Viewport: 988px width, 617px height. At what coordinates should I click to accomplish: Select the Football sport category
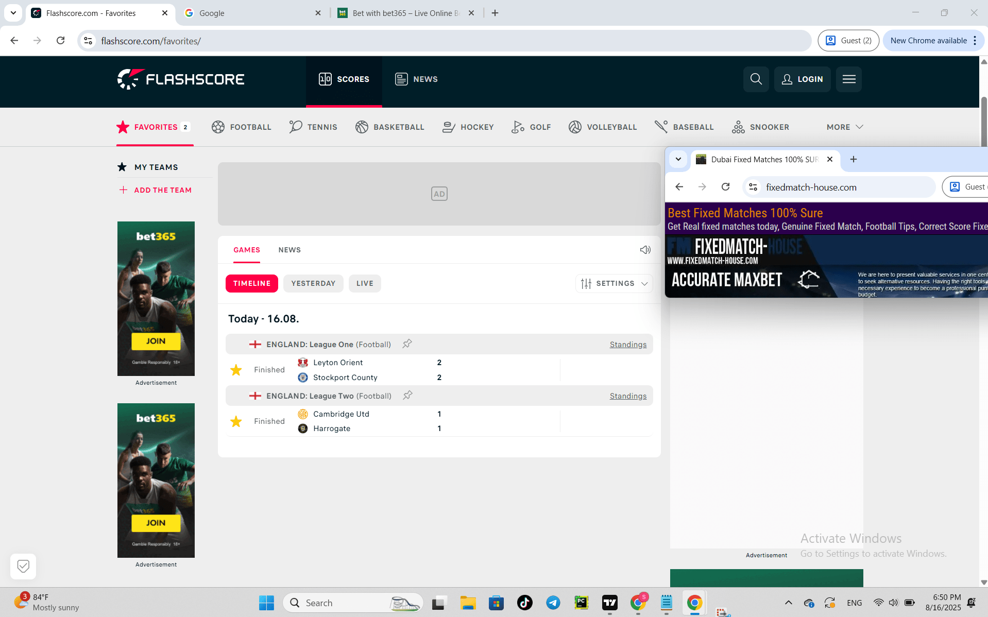point(241,127)
